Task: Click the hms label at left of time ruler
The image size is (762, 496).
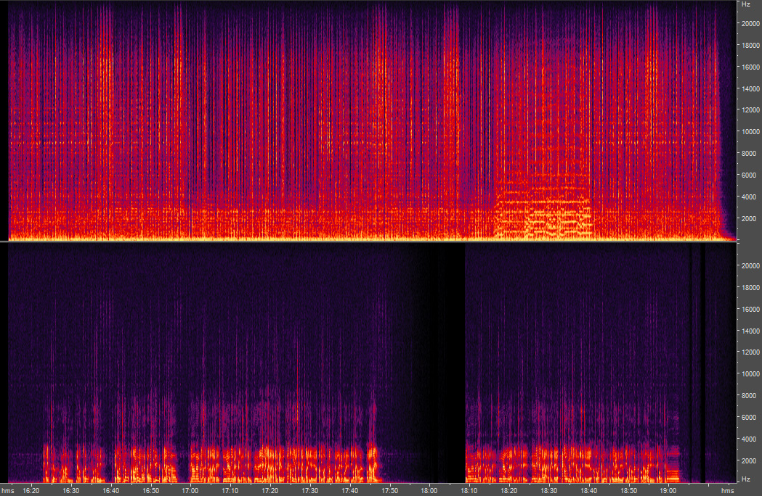Action: point(7,490)
